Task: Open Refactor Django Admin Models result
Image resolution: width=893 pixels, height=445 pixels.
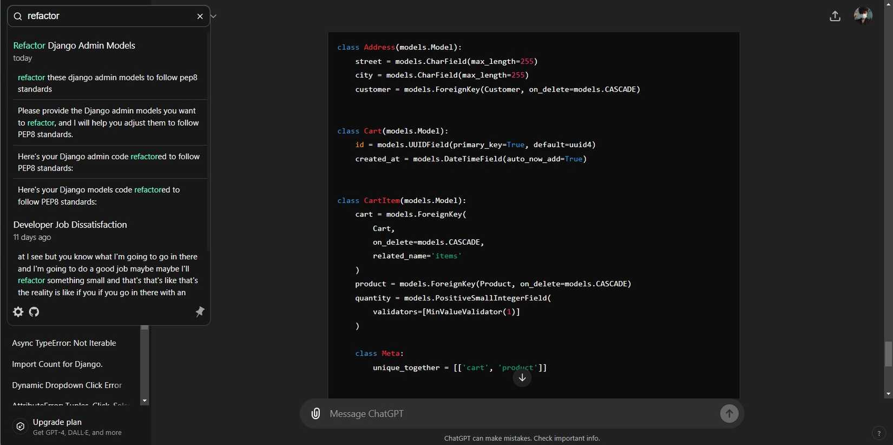Action: click(x=74, y=45)
